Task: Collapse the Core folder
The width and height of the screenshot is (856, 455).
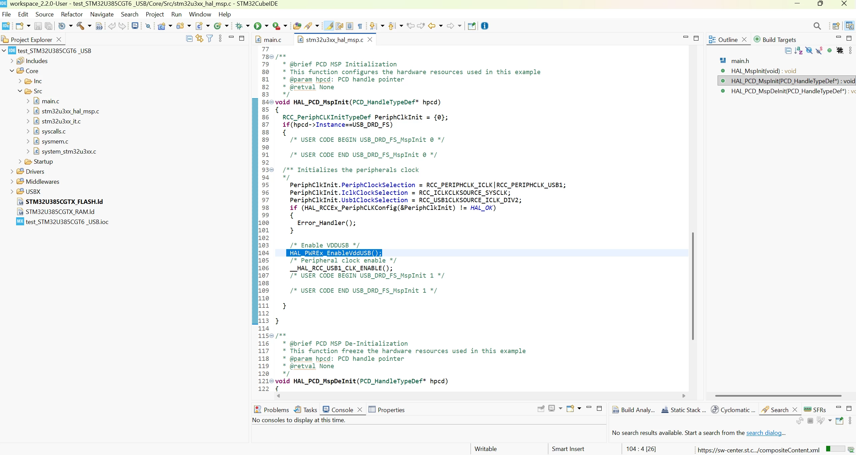Action: coord(12,71)
